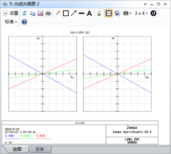Select the 绘图 tab
Image resolution: width=171 pixels, height=154 pixels.
[17, 149]
